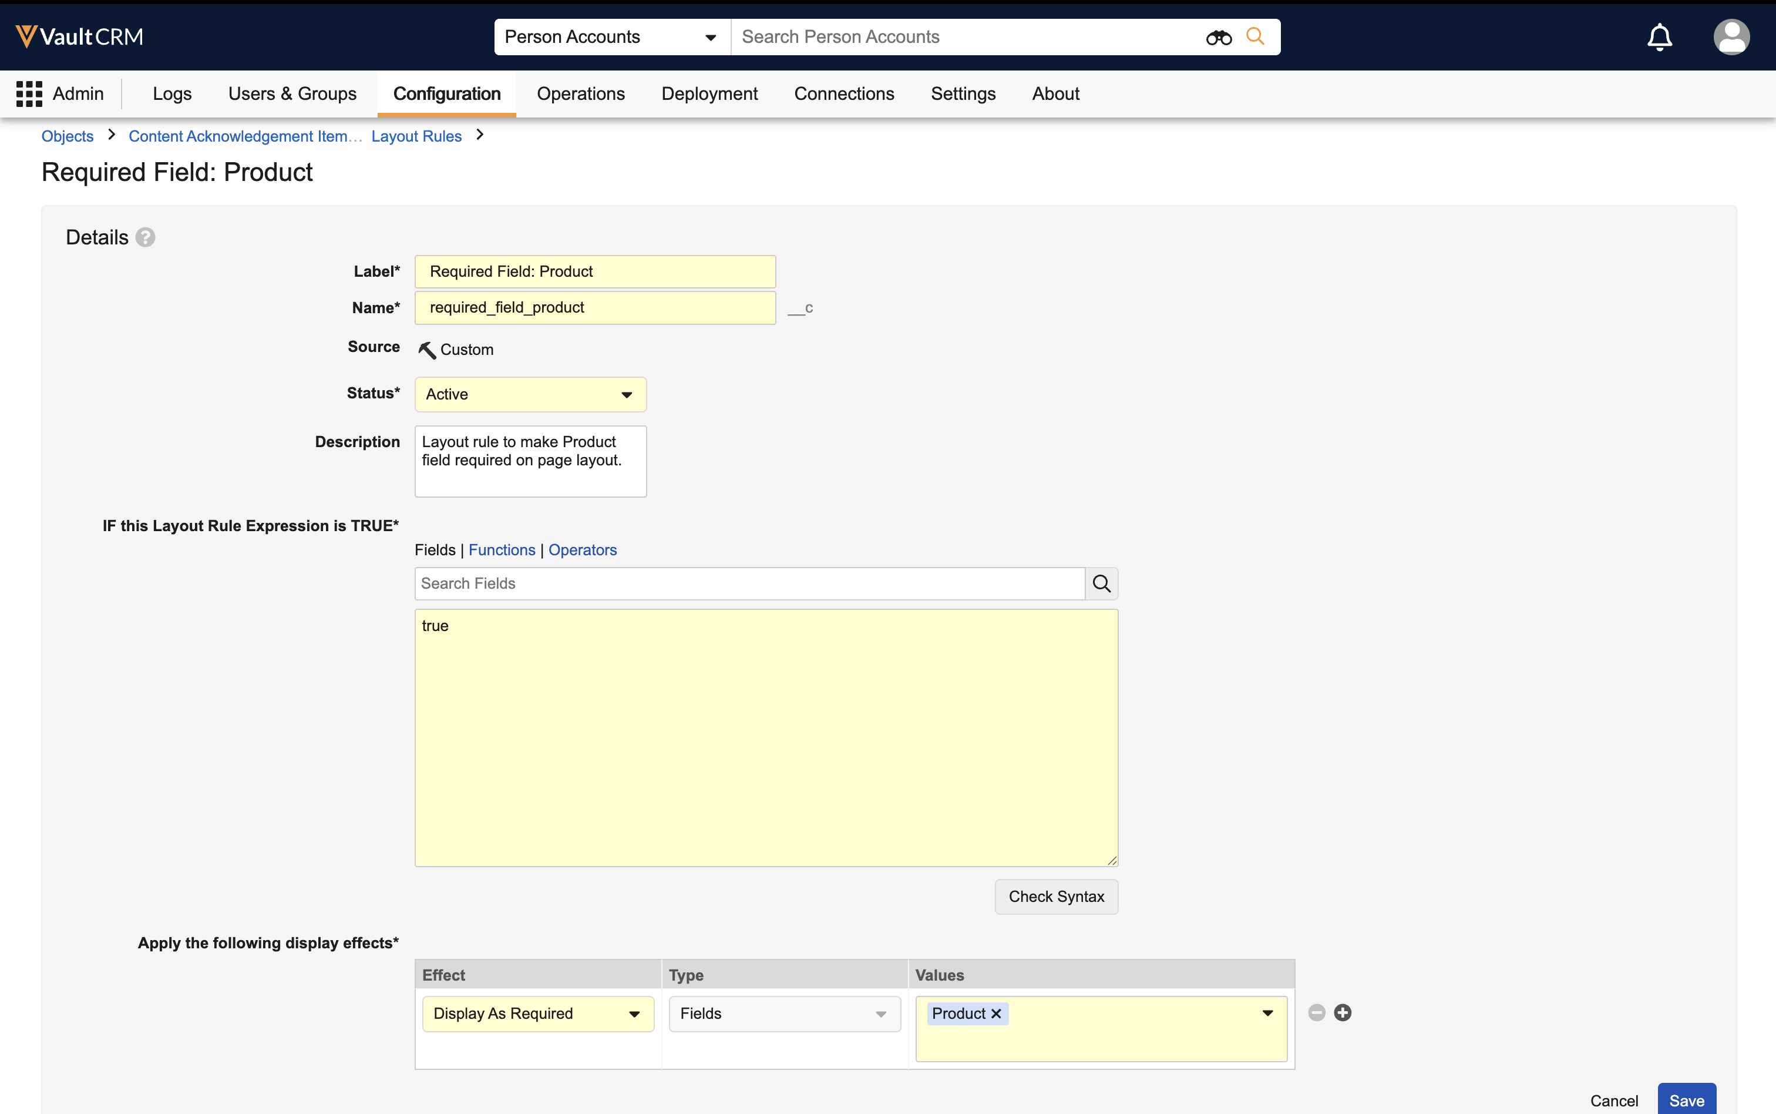Screen dimensions: 1776x1114
Task: Click the Search Fields magnifier button
Action: click(x=1102, y=583)
